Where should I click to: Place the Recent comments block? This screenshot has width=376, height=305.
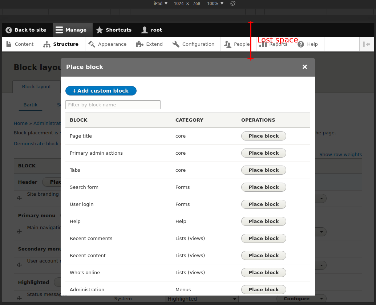coord(263,239)
